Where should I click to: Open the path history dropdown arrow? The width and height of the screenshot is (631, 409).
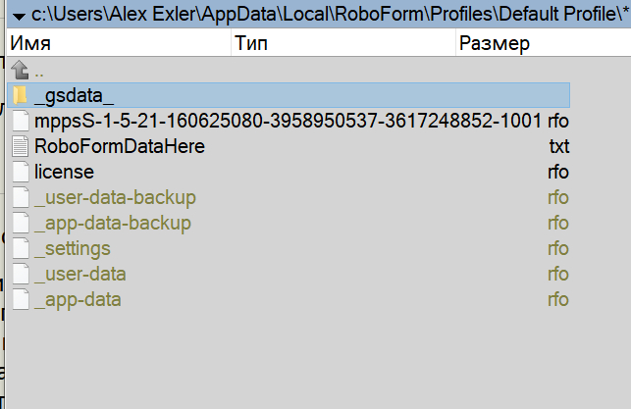[19, 15]
